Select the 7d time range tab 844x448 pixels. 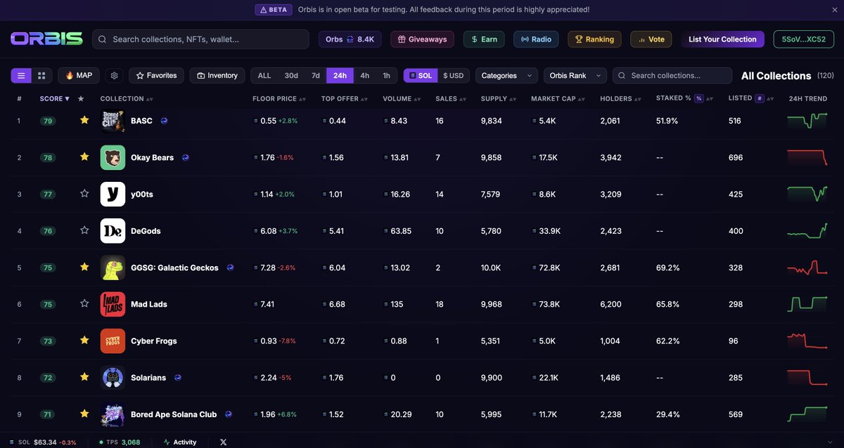316,75
